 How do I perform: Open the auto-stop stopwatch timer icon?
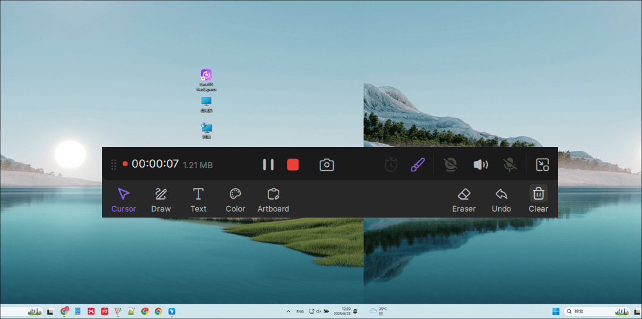pos(390,164)
